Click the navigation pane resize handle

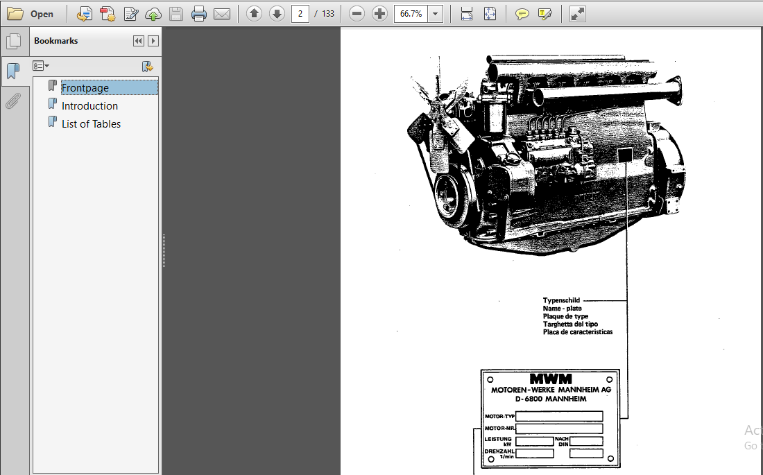[164, 250]
